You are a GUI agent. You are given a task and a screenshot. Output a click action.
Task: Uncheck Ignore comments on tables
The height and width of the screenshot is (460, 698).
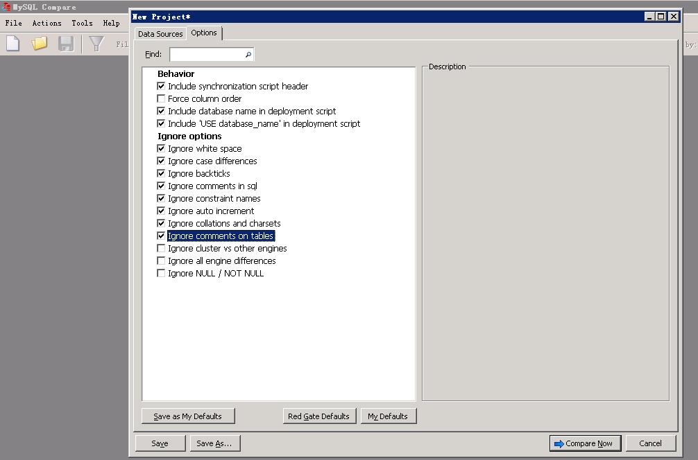tap(161, 236)
